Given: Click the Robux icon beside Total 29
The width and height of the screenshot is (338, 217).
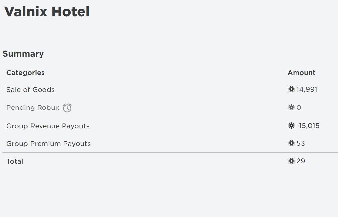Looking at the screenshot, I should 291,161.
